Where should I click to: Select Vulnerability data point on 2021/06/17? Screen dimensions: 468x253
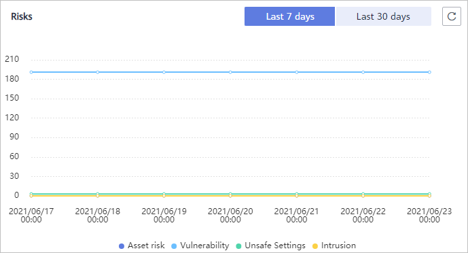point(31,72)
